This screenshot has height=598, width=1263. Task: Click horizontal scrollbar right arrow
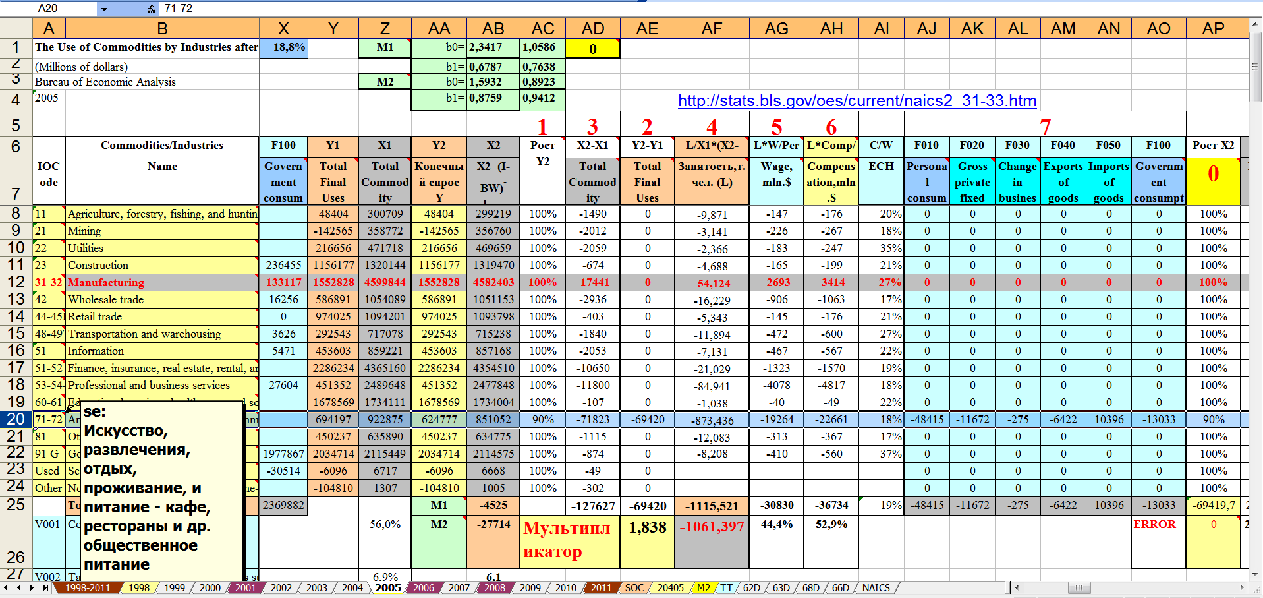(x=1242, y=587)
